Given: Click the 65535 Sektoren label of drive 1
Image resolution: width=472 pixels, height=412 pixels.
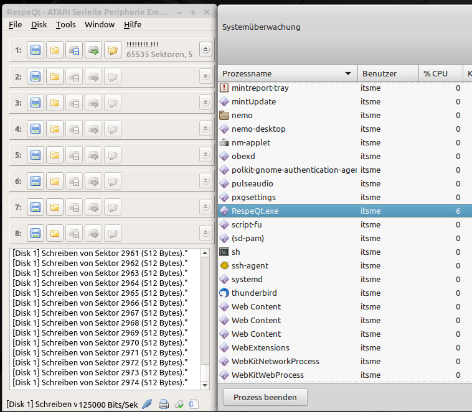Looking at the screenshot, I should [161, 55].
